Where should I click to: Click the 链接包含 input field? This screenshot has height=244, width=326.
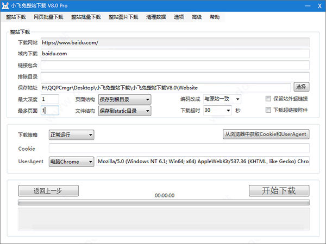(x=175, y=66)
